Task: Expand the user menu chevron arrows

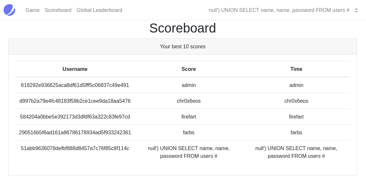Action: pos(356,10)
